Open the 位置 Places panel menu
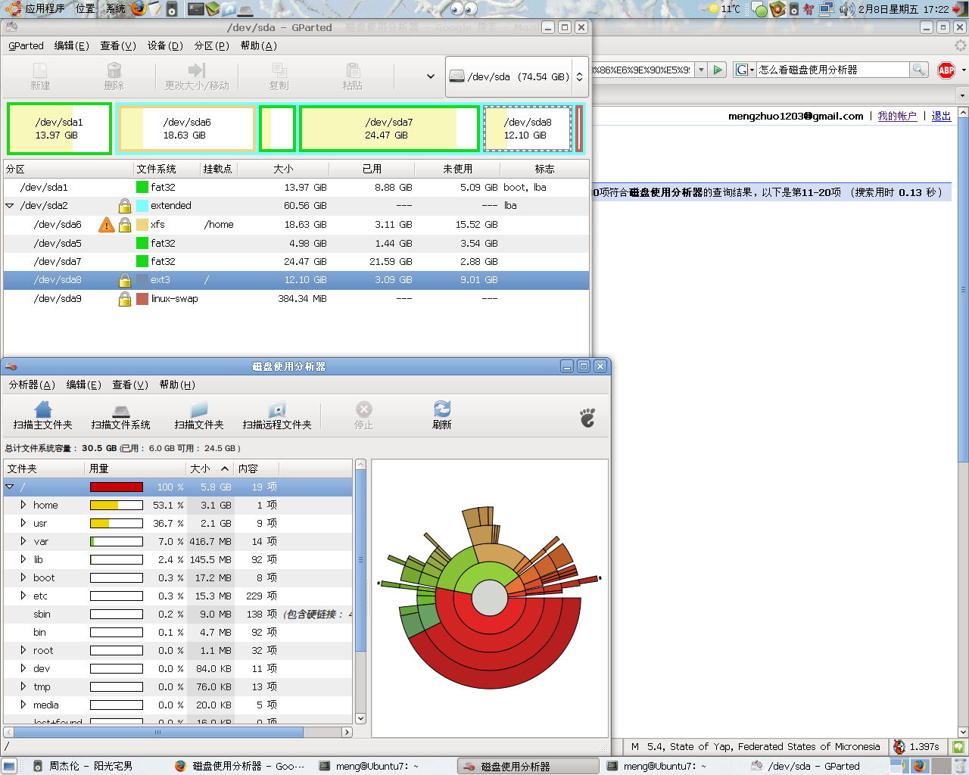 [85, 9]
